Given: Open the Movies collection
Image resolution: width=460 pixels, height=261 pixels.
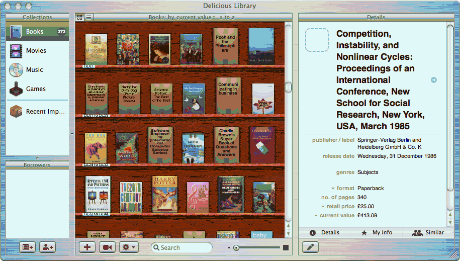Looking at the screenshot, I should [38, 50].
